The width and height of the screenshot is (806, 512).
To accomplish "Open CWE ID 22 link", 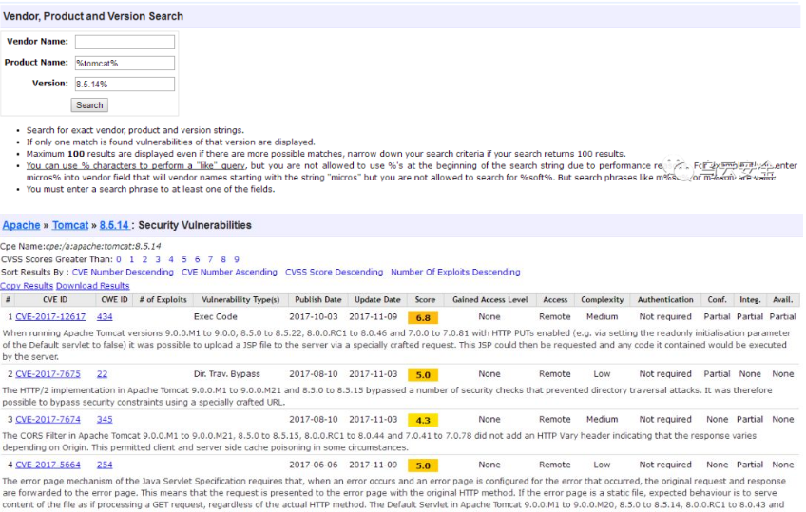I will 103,374.
